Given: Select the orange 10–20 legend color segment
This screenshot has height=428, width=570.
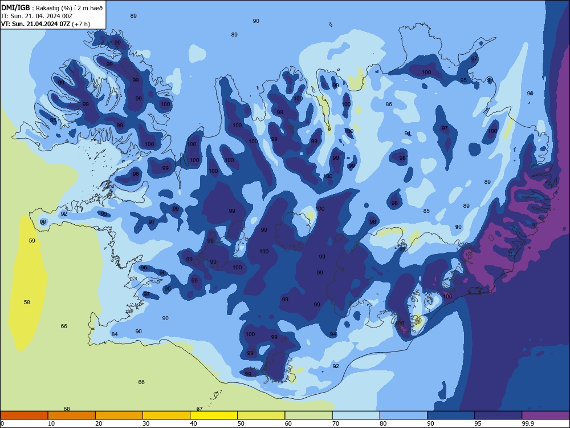Looking at the screenshot, I should (72, 415).
